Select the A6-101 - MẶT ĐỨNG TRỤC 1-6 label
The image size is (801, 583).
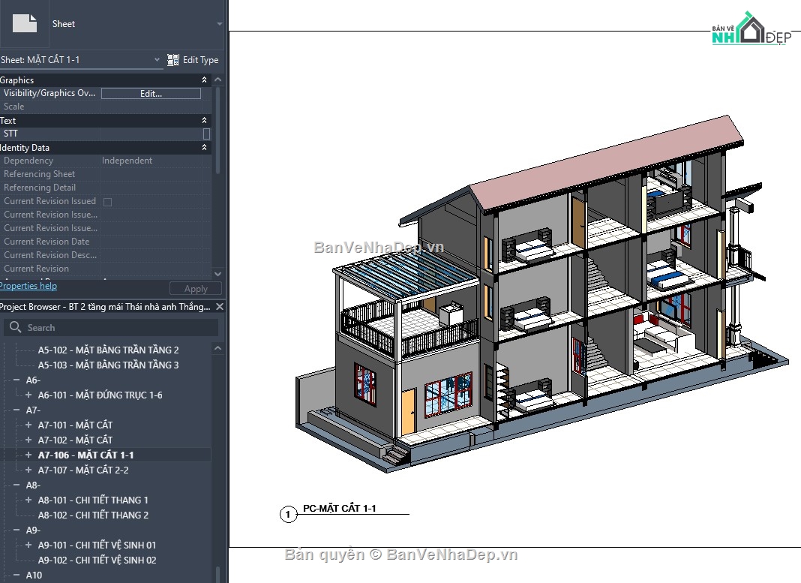pos(100,395)
